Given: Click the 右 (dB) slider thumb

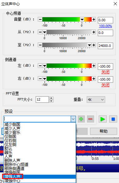Looking at the screenshot, I should (45, 79).
